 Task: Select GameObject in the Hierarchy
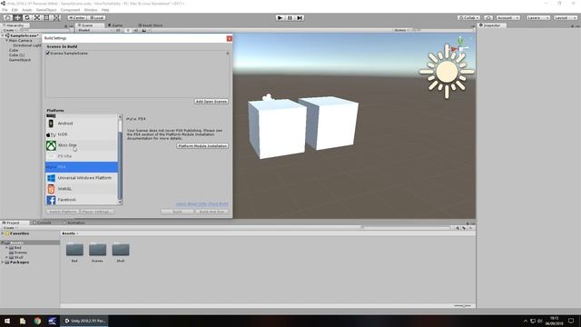20,60
